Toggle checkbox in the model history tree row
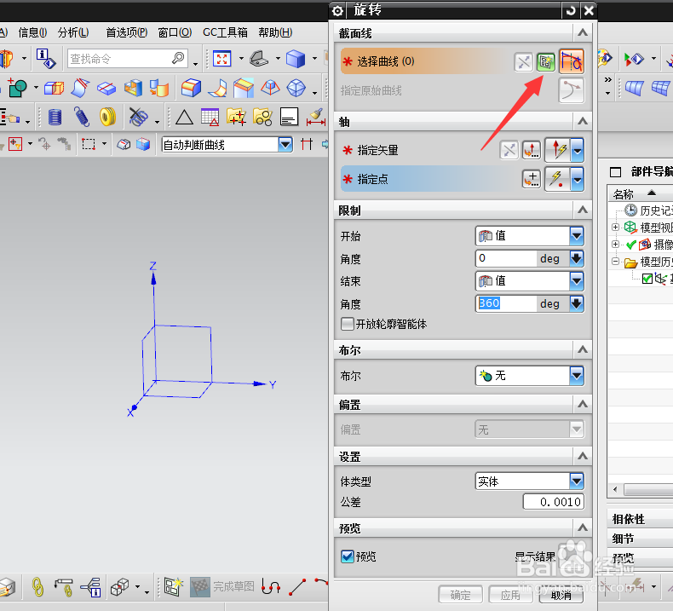The height and width of the screenshot is (611, 673). [647, 279]
